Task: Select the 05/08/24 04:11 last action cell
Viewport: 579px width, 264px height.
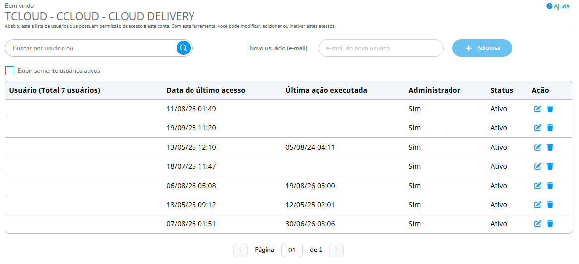Action: tap(310, 147)
